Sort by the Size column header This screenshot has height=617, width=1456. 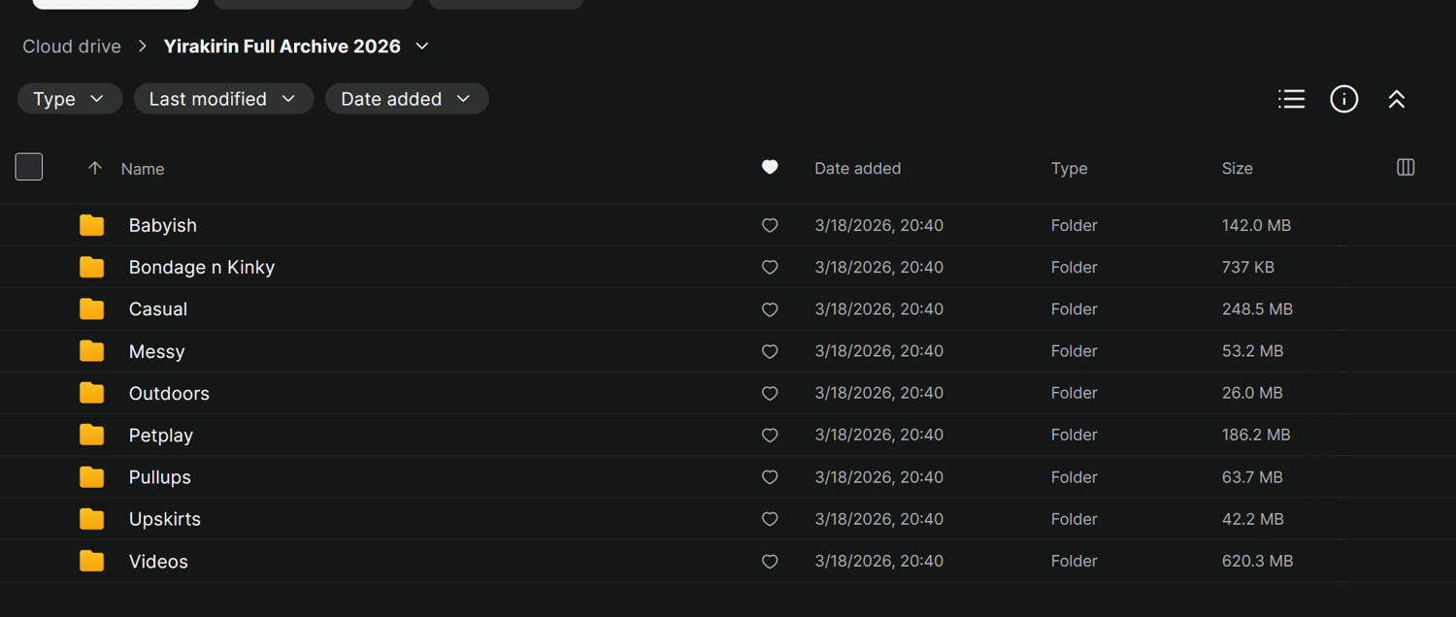tap(1237, 169)
